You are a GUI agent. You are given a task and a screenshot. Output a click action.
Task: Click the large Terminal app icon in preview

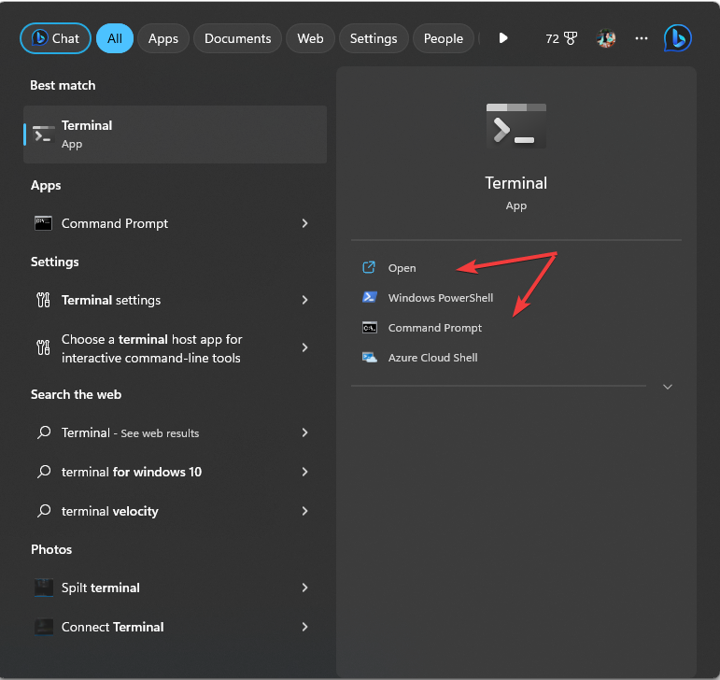[515, 125]
